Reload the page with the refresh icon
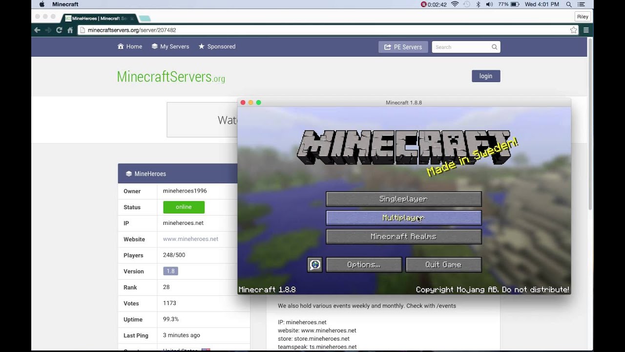The width and height of the screenshot is (625, 352). click(59, 30)
